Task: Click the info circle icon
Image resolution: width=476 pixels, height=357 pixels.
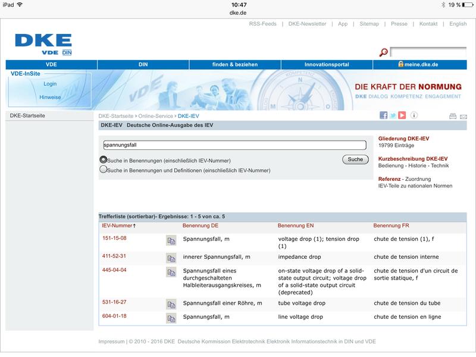Action: coord(414,115)
